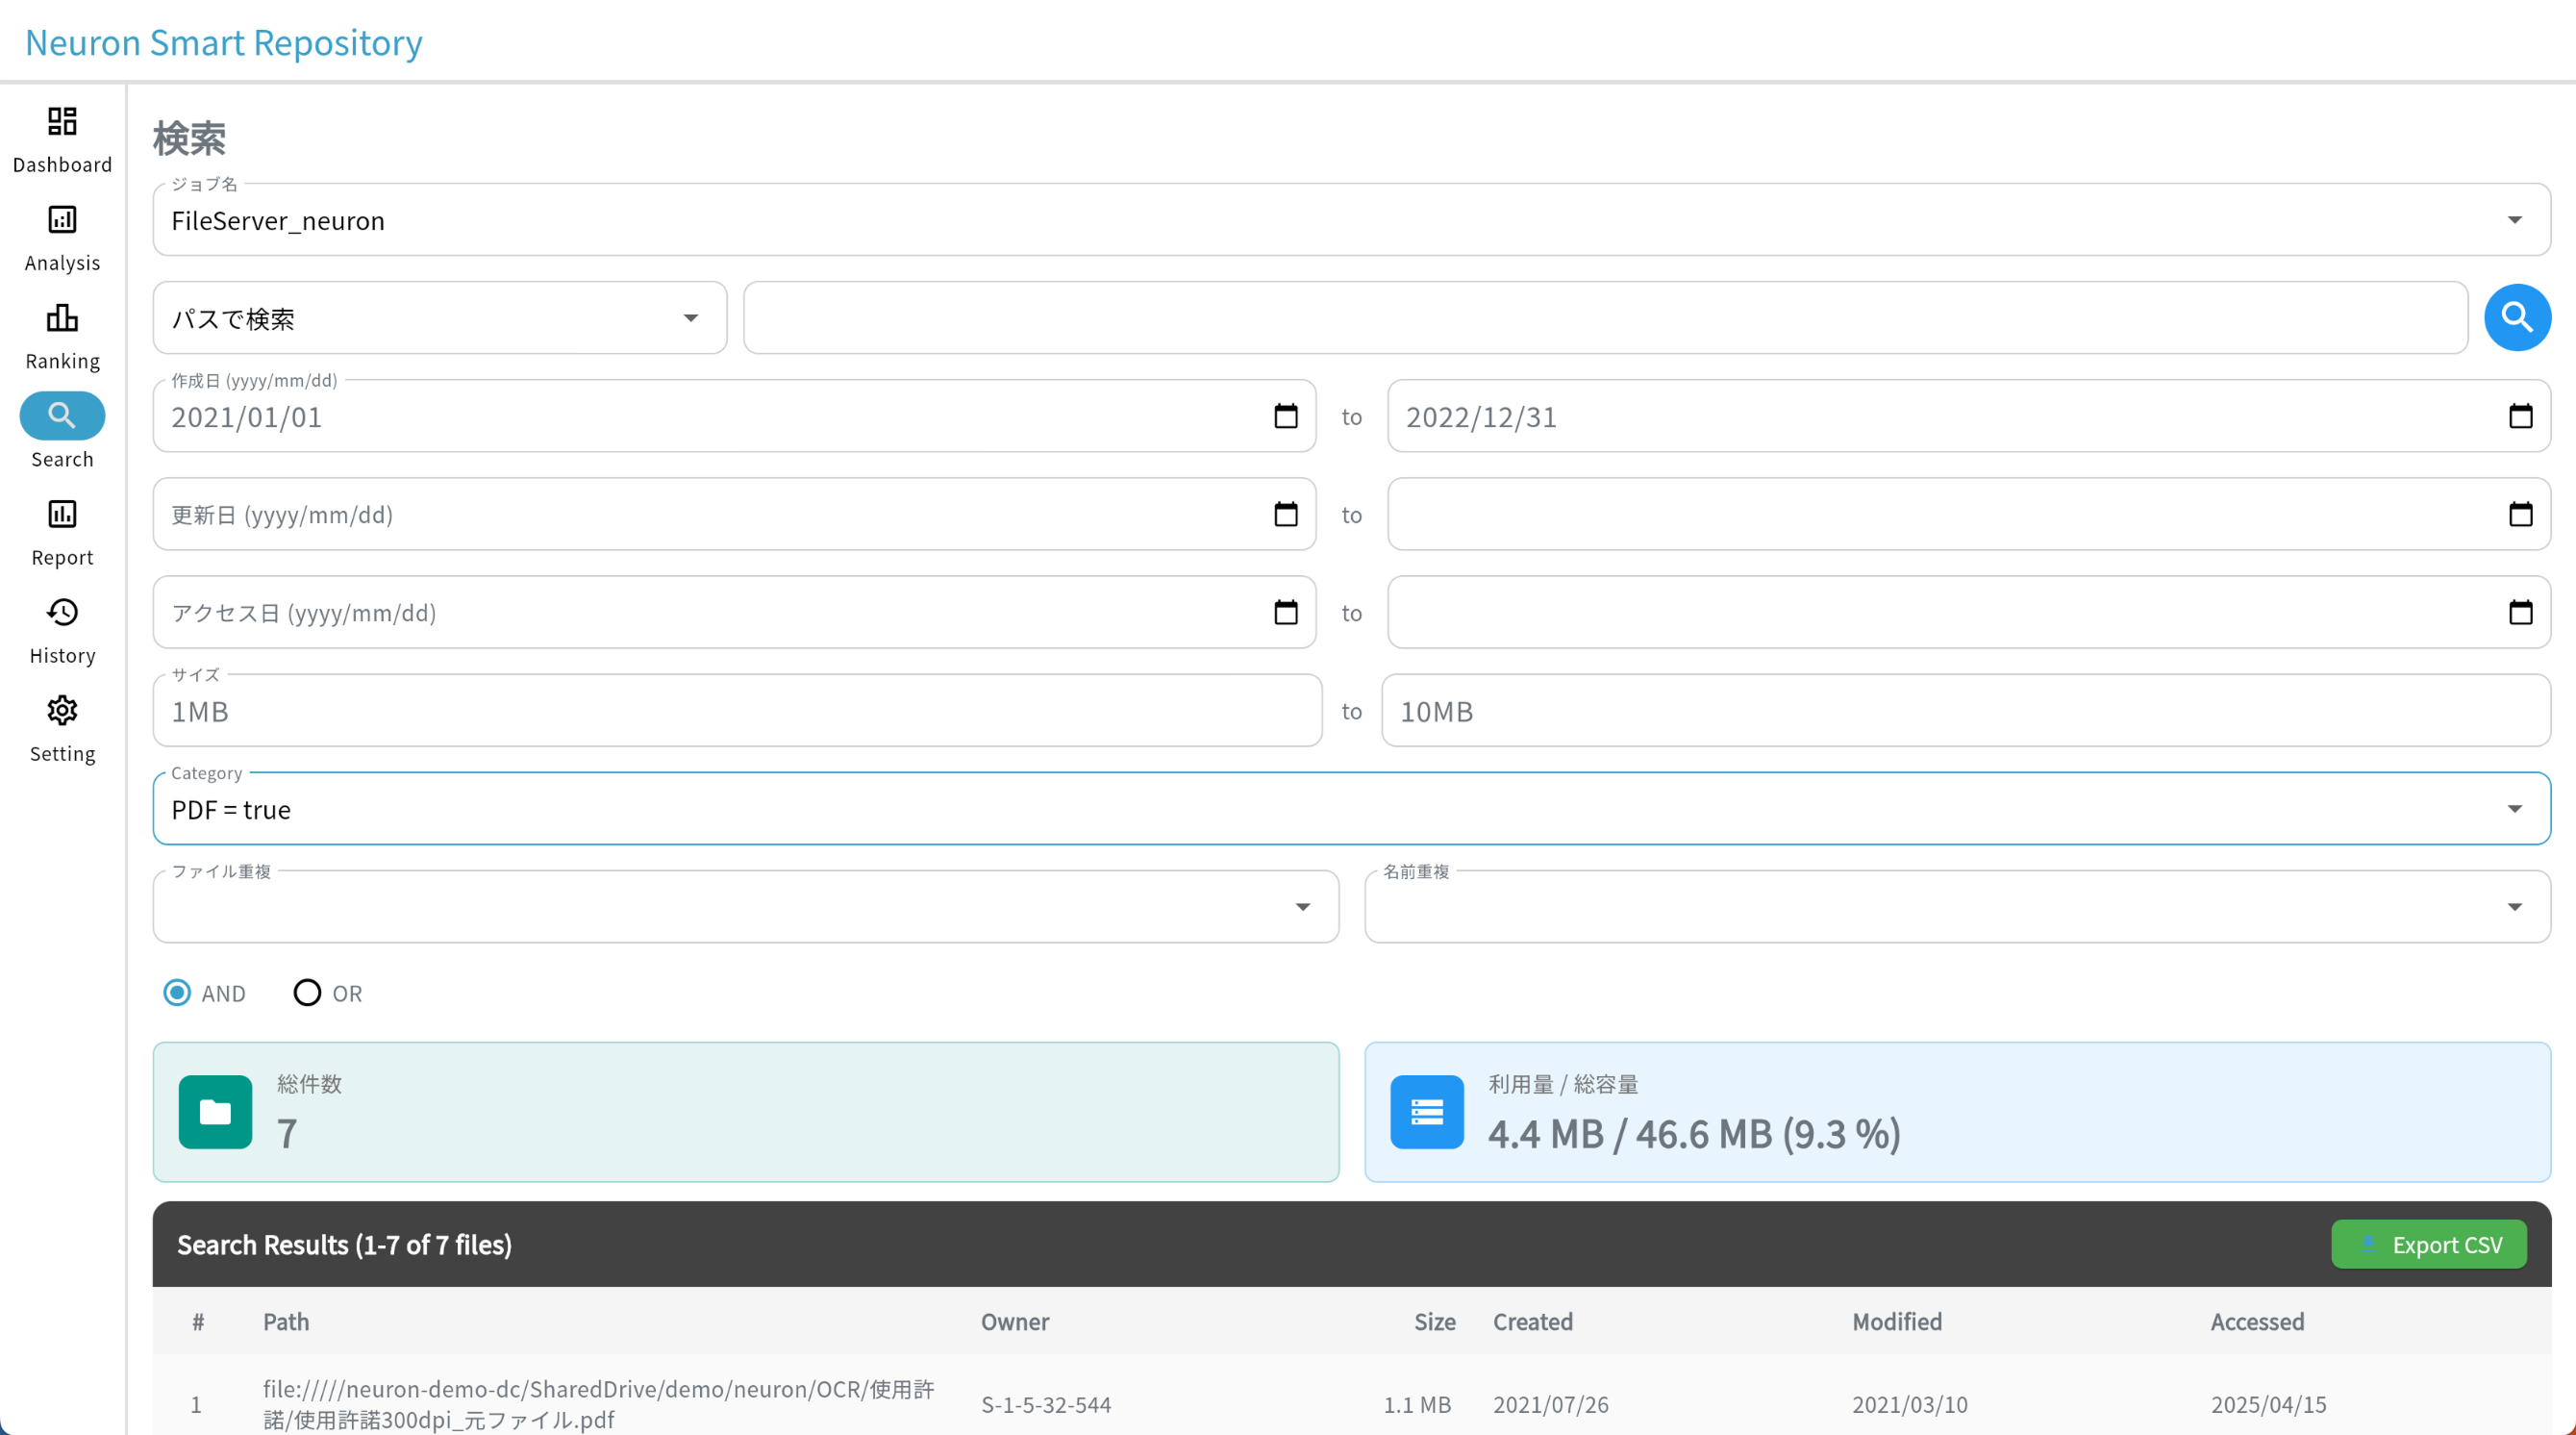Click the file path 使用許諾300dpi_元ファイル.pdf
This screenshot has width=2576, height=1435.
[x=598, y=1404]
